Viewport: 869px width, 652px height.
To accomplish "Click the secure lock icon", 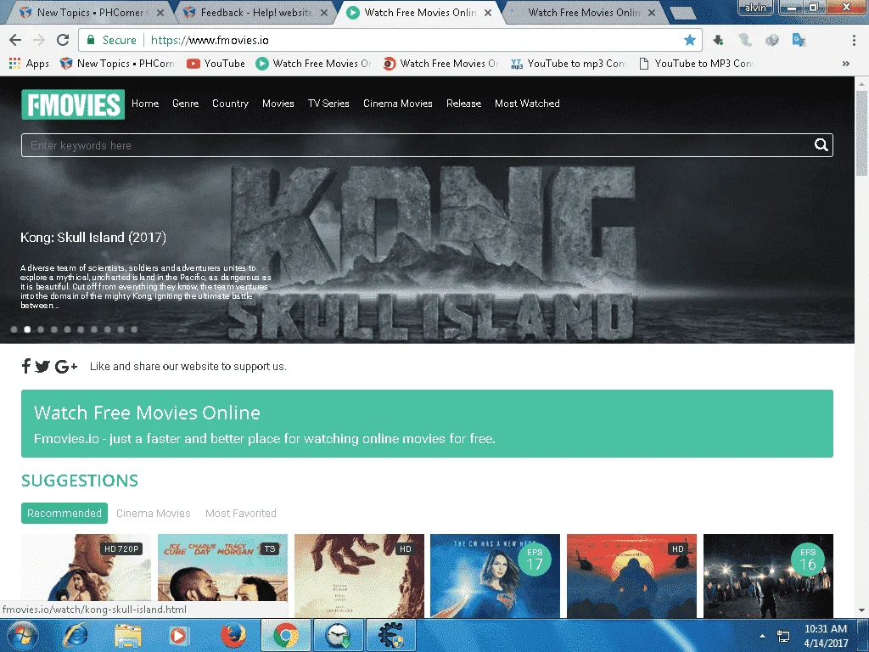I will point(90,40).
